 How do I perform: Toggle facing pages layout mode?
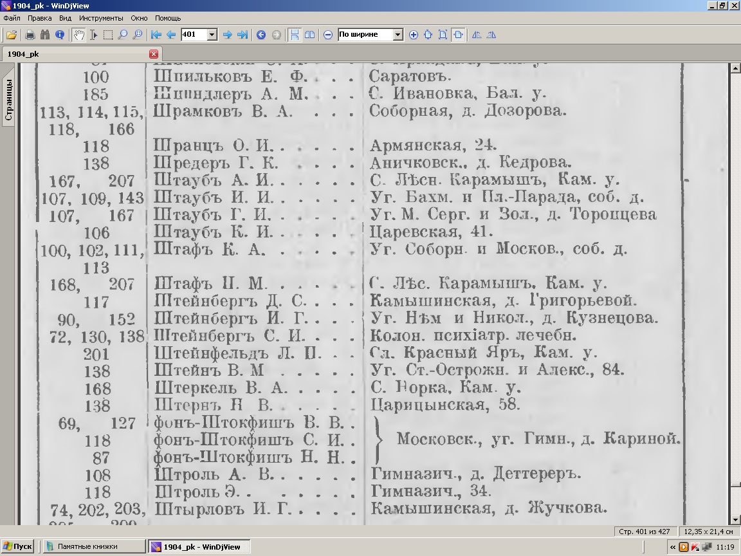tap(309, 35)
